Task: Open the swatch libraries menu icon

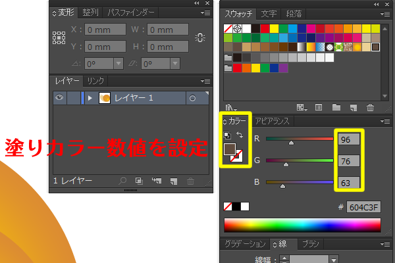Action: (x=230, y=107)
